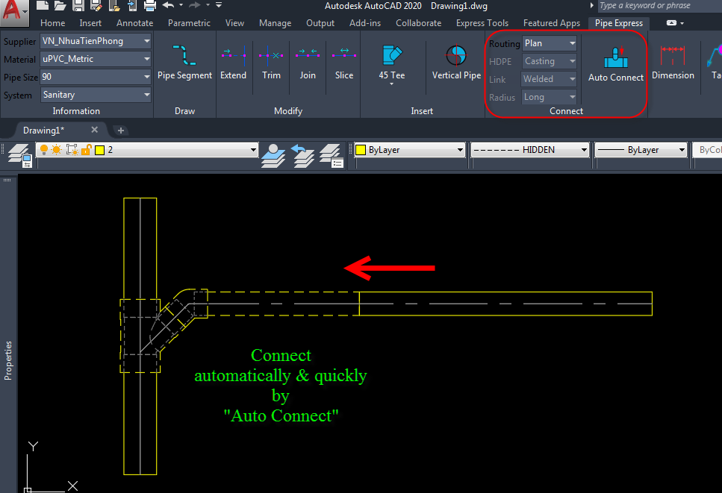Image resolution: width=722 pixels, height=493 pixels.
Task: Switch to the Featured Apps tab
Action: tap(552, 23)
